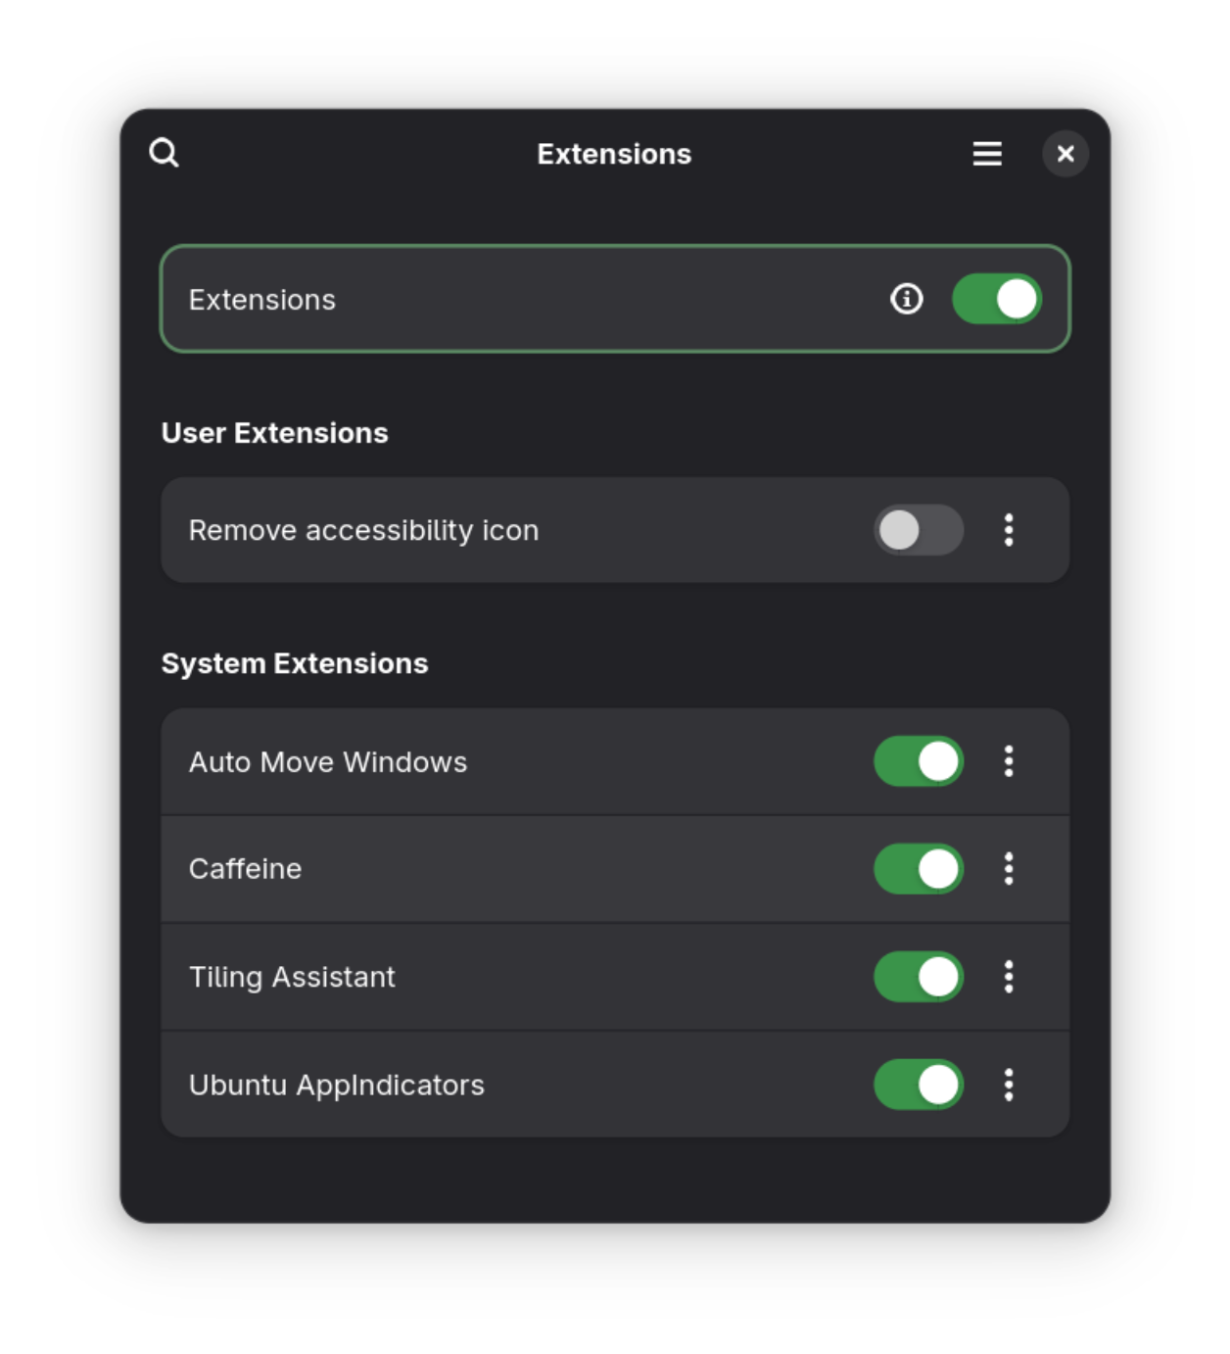Disable the global Extensions switch
The image size is (1230, 1354).
996,299
